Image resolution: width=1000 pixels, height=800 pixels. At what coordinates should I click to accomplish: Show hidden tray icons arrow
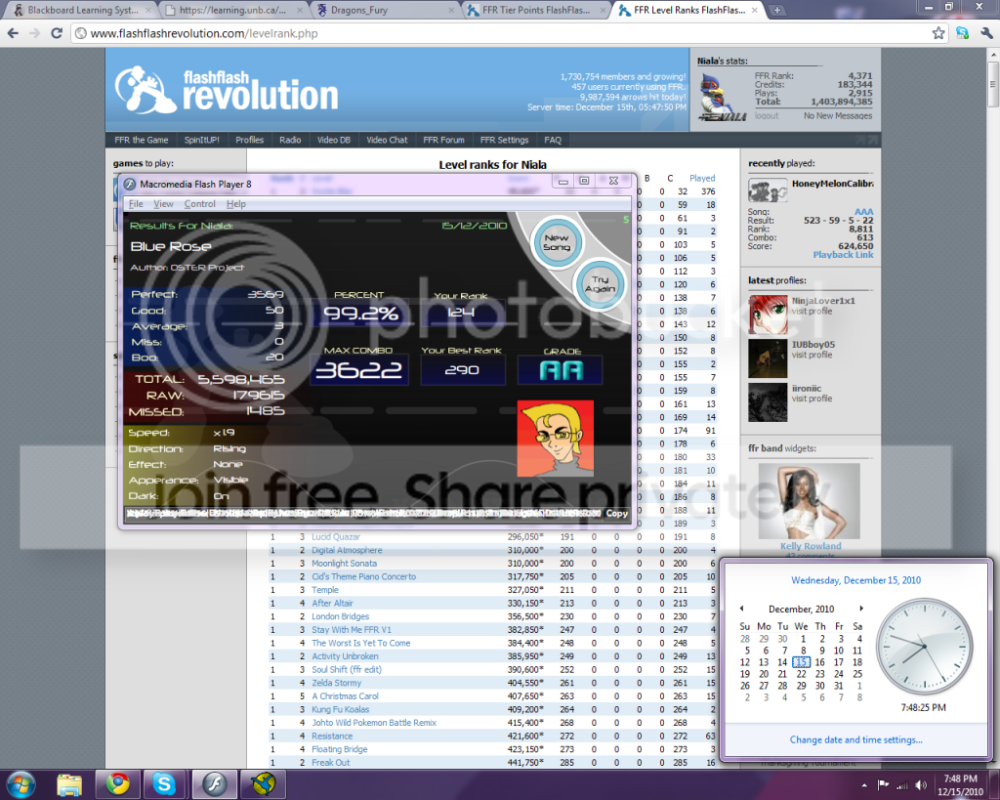coord(865,784)
